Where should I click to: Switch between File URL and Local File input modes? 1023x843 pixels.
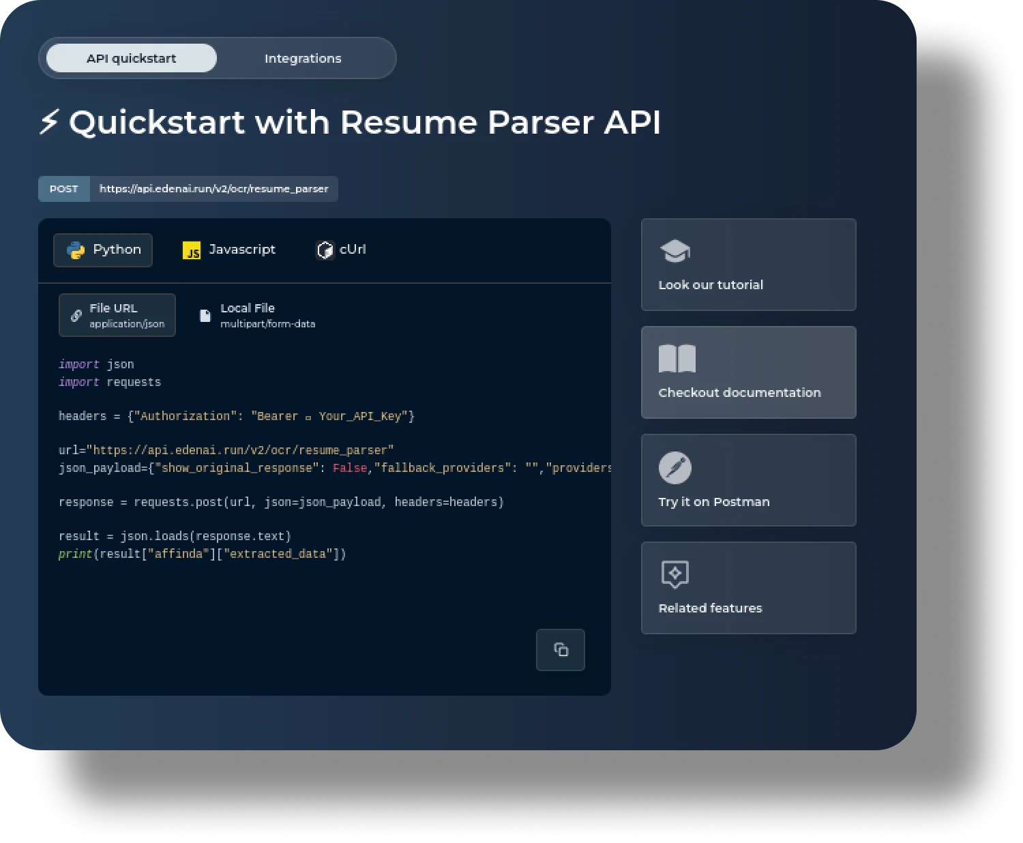(117, 315)
